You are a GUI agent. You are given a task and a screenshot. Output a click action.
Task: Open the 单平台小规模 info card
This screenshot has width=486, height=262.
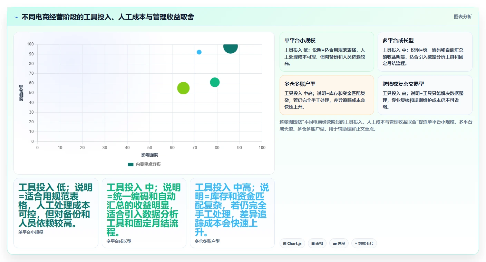(x=327, y=52)
